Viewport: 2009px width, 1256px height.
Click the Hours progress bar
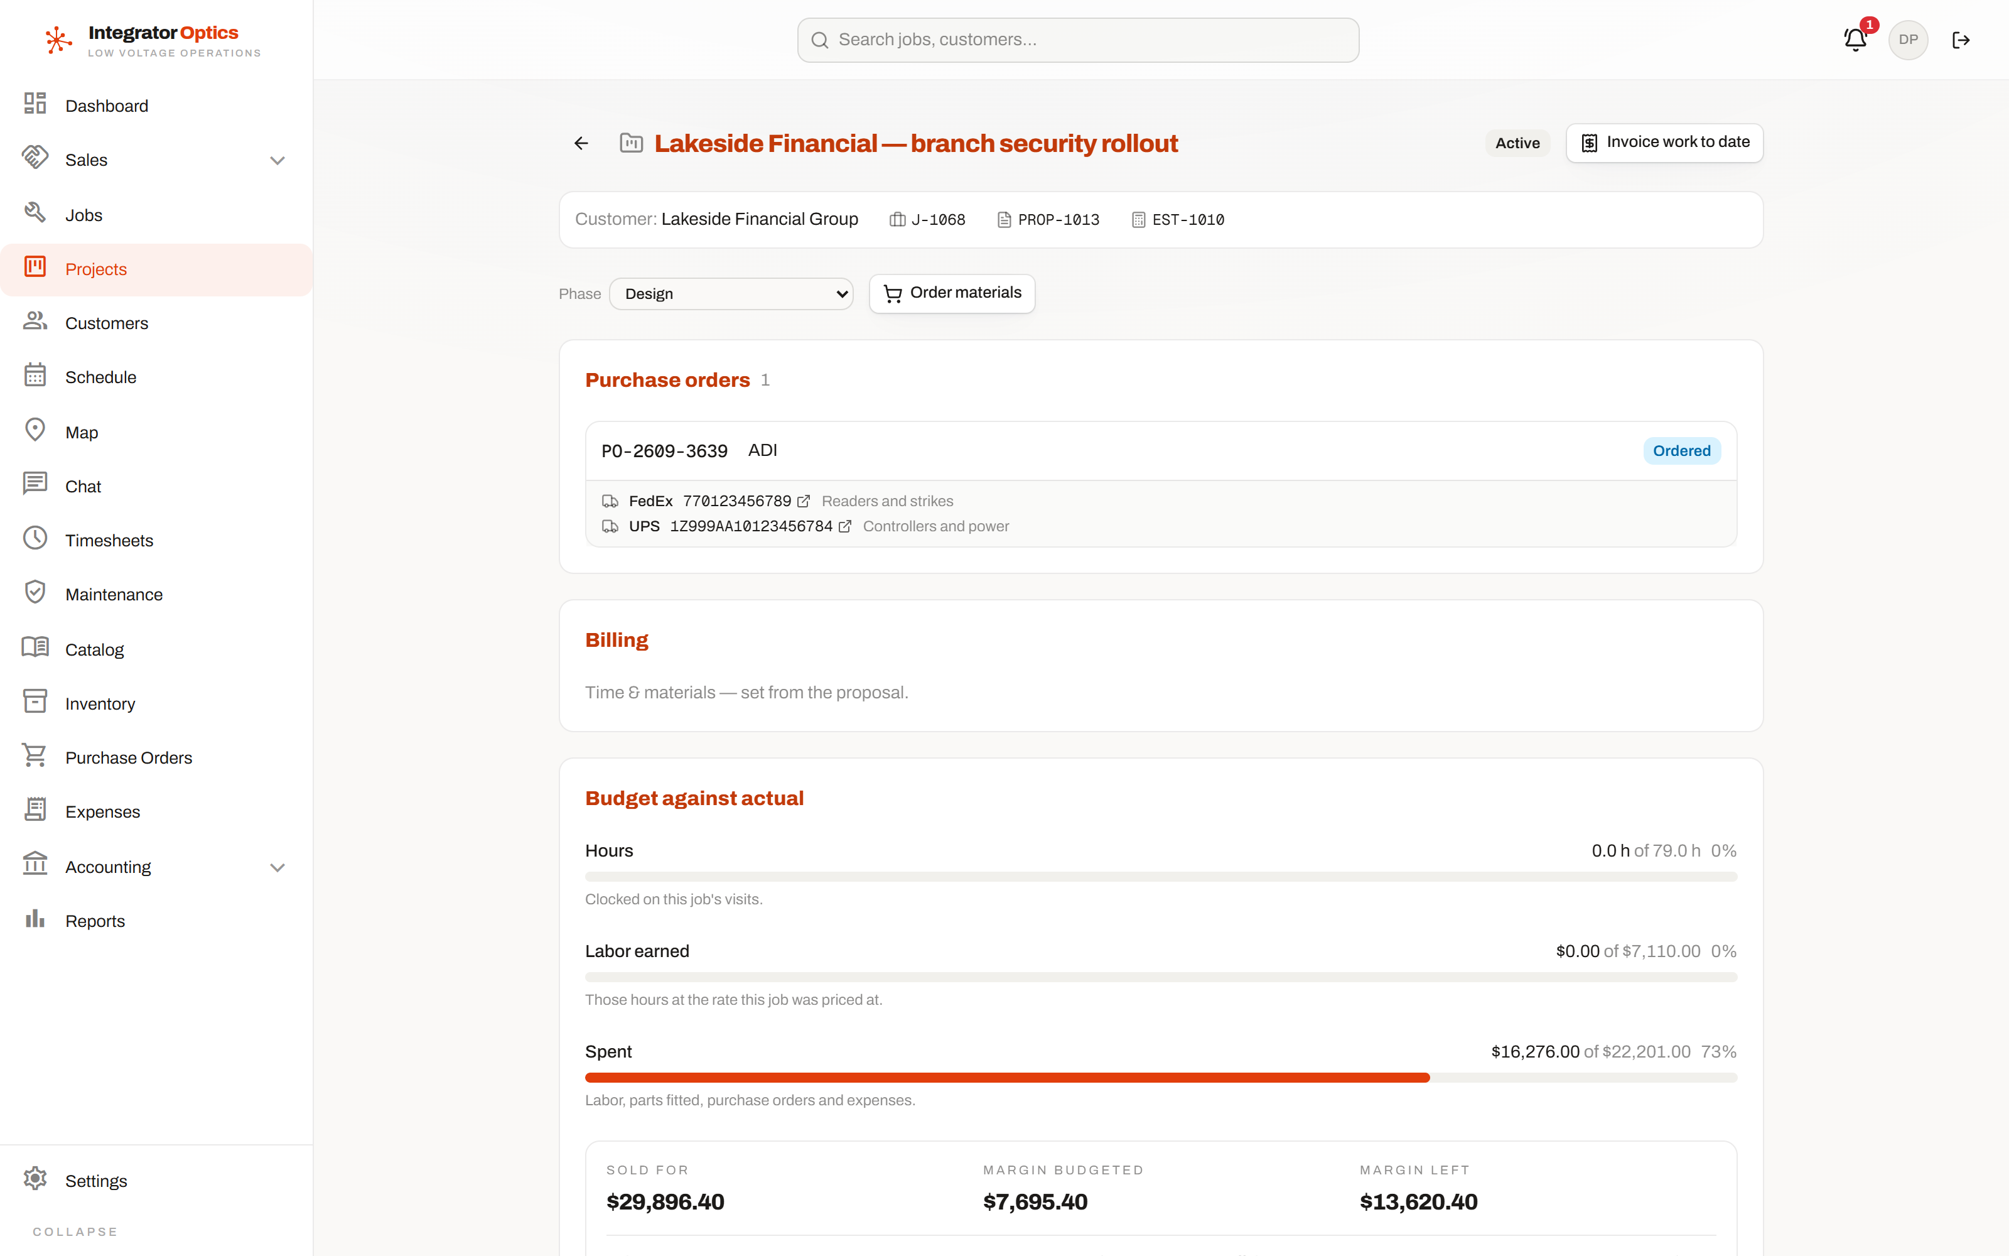(x=1161, y=877)
